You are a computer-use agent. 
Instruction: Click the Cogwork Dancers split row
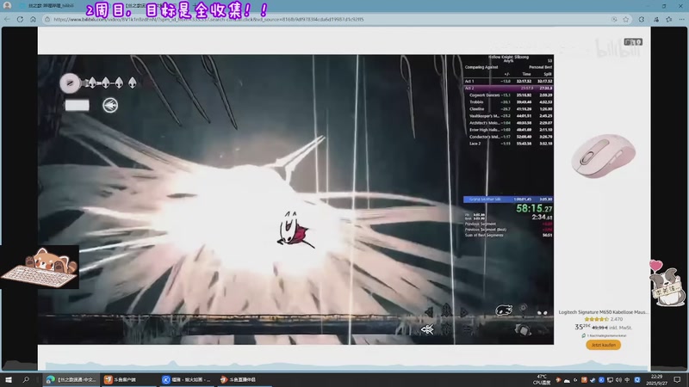(x=508, y=95)
